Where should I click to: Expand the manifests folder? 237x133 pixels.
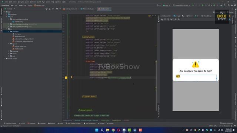click(x=7, y=14)
